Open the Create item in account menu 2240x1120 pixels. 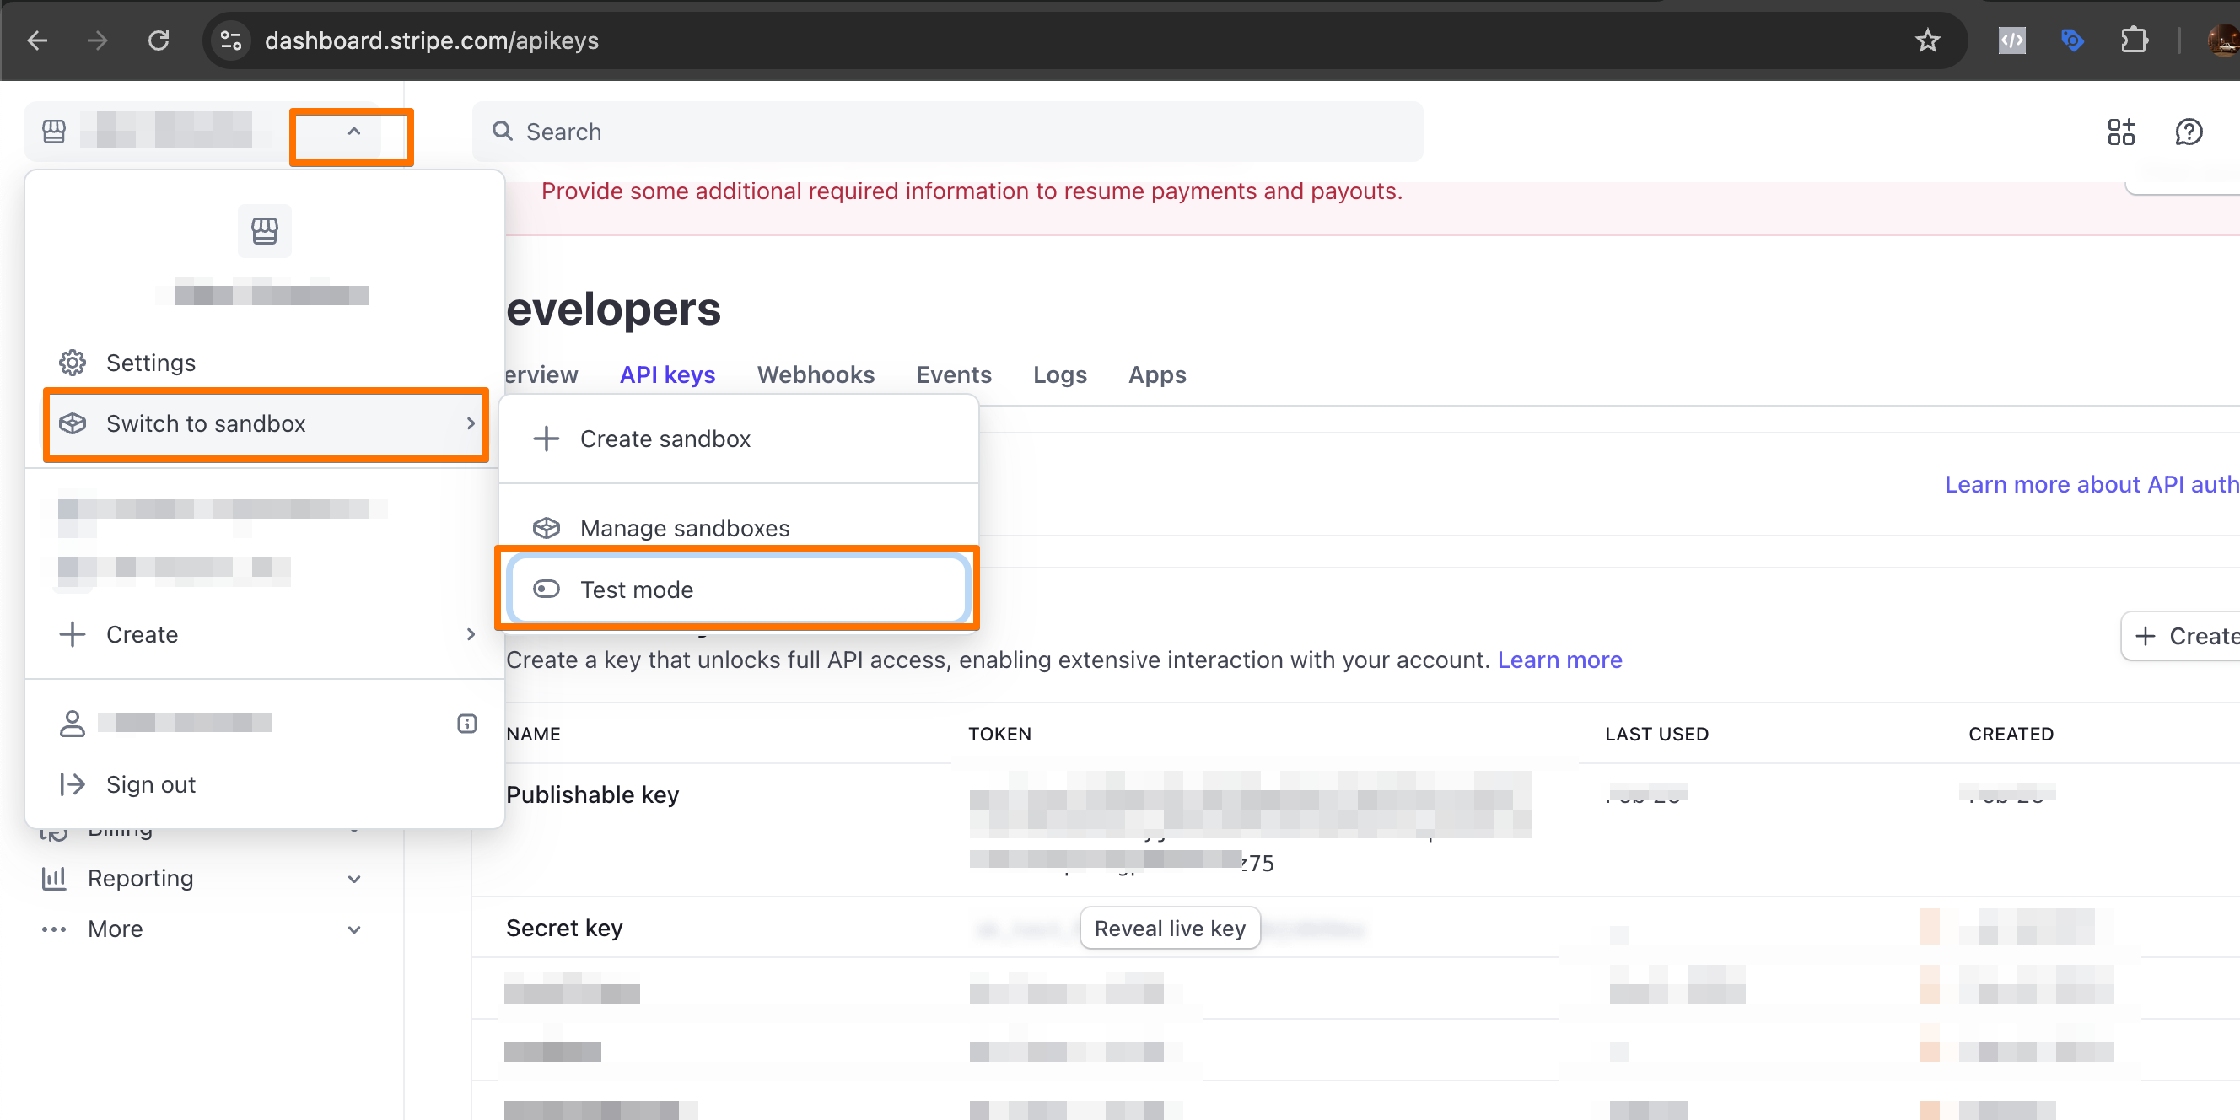coord(264,635)
